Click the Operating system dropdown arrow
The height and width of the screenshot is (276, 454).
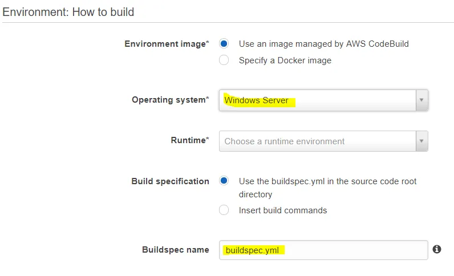421,100
